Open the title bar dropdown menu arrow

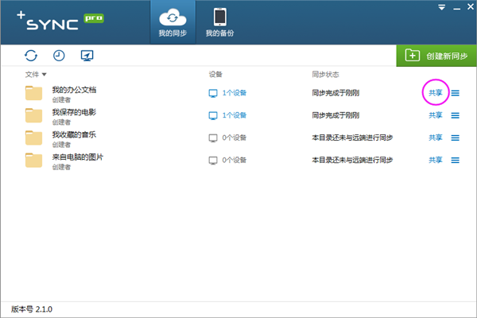coord(441,6)
